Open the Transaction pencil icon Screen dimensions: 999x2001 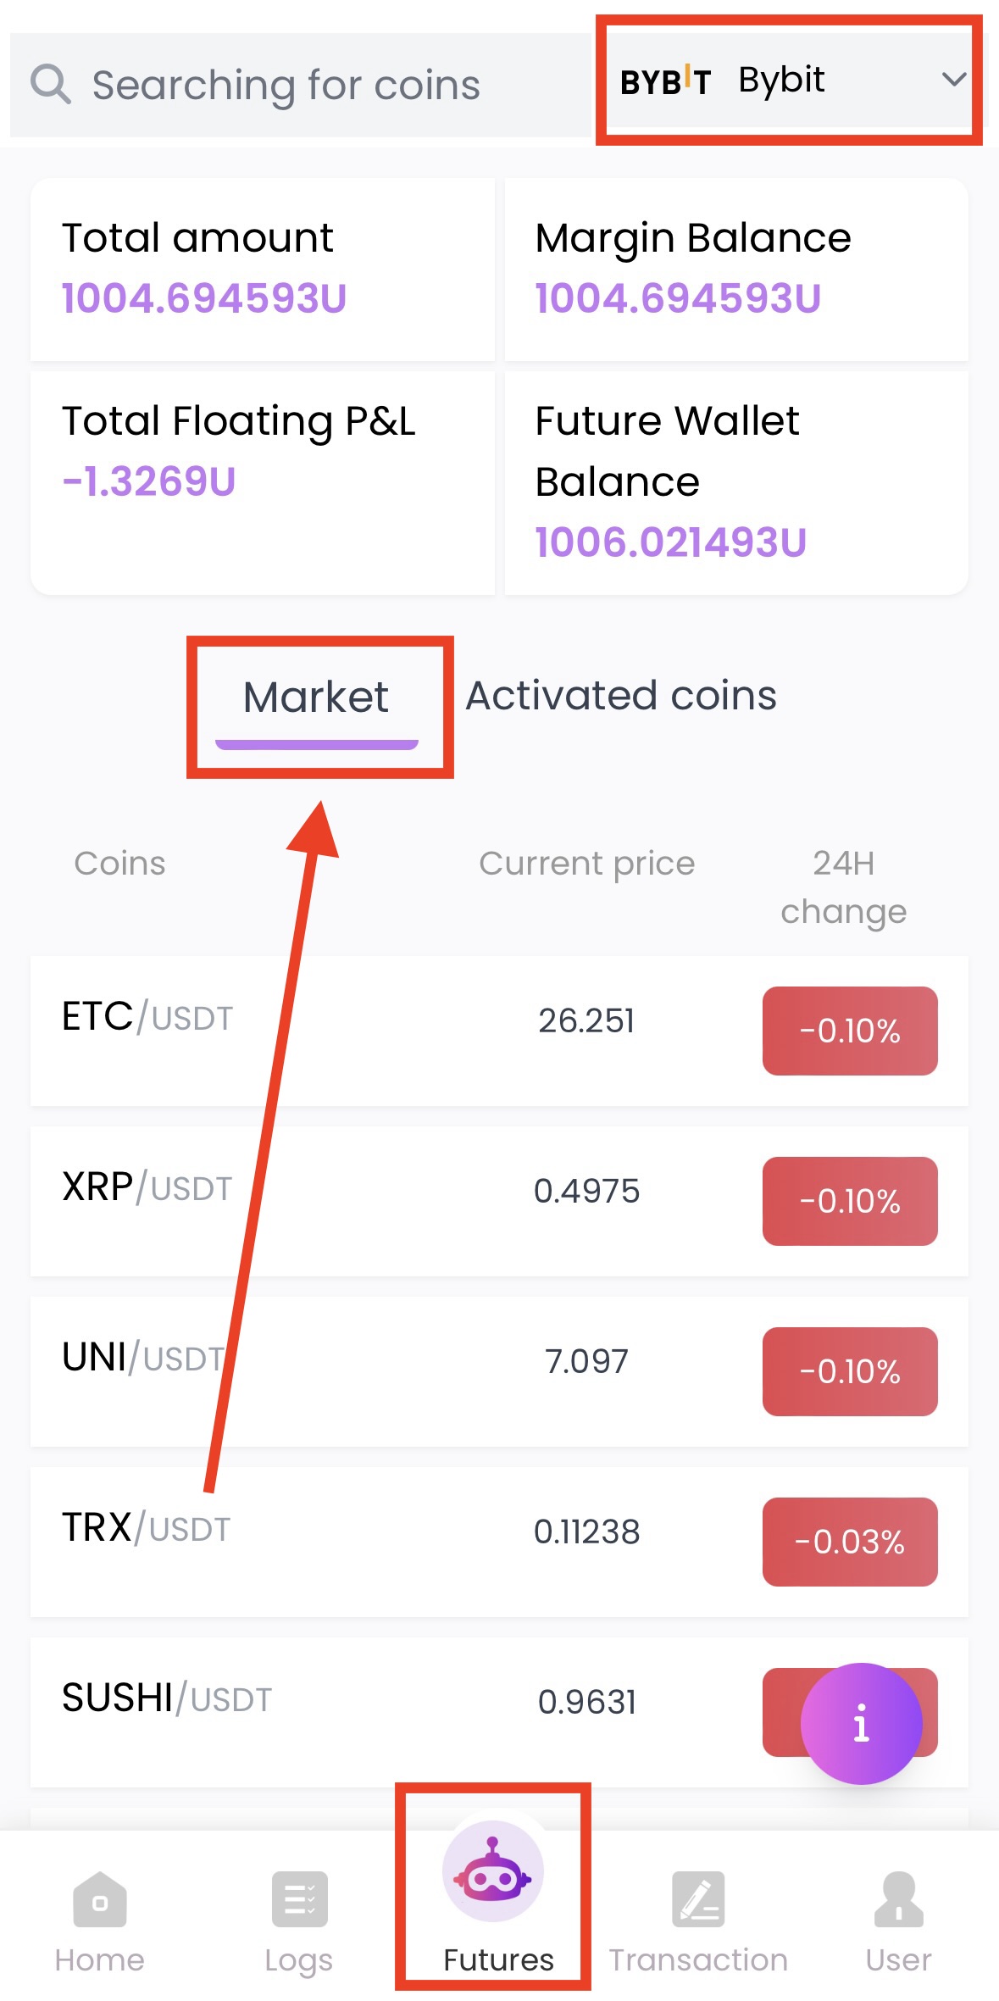click(x=698, y=1899)
